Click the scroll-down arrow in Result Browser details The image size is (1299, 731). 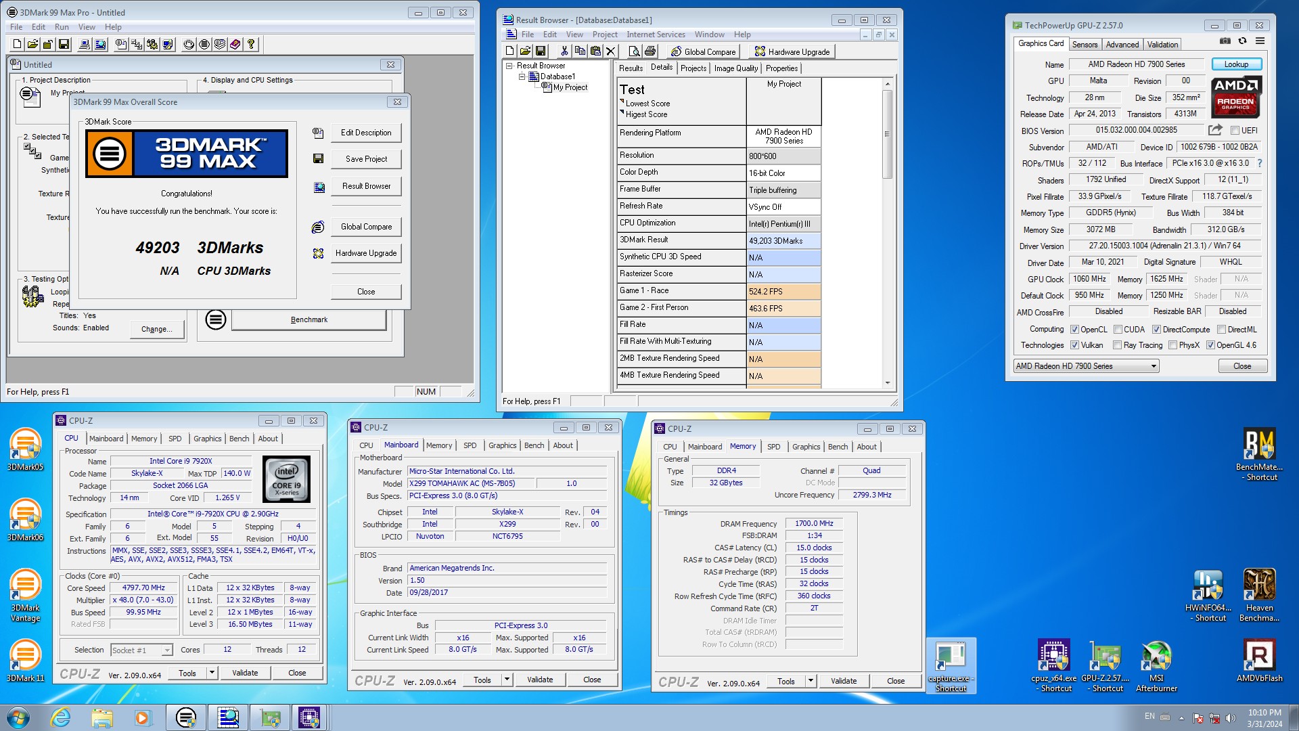coord(887,383)
